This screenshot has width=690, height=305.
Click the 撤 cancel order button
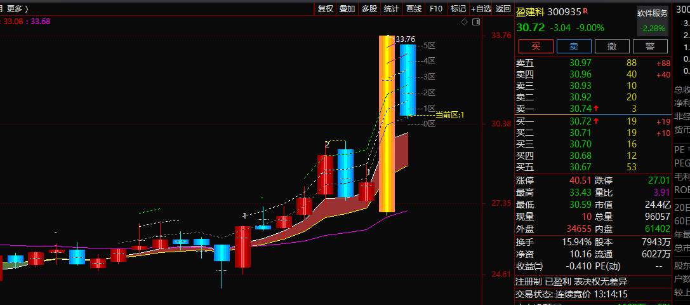coord(612,46)
